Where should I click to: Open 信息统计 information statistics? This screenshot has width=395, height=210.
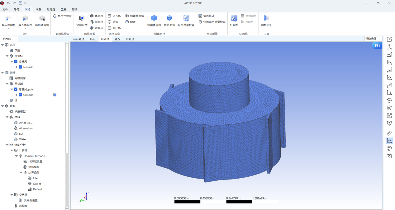pyautogui.click(x=207, y=16)
